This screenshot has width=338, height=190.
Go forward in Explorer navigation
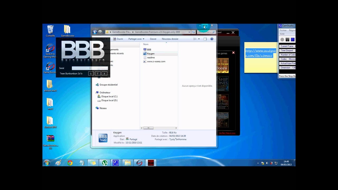[100, 32]
